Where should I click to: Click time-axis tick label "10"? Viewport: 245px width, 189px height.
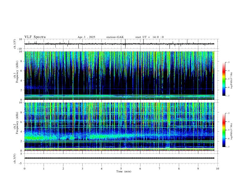pos(217,169)
